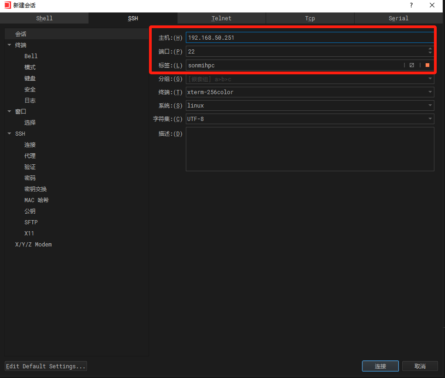Increase port number with up arrow

430,49
